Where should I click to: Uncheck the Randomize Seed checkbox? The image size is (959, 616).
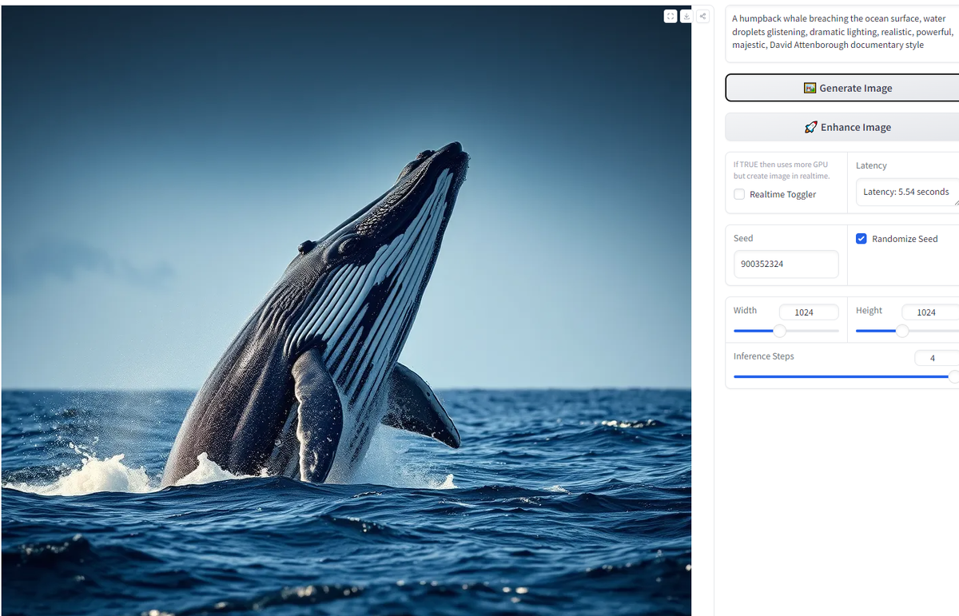(x=862, y=238)
